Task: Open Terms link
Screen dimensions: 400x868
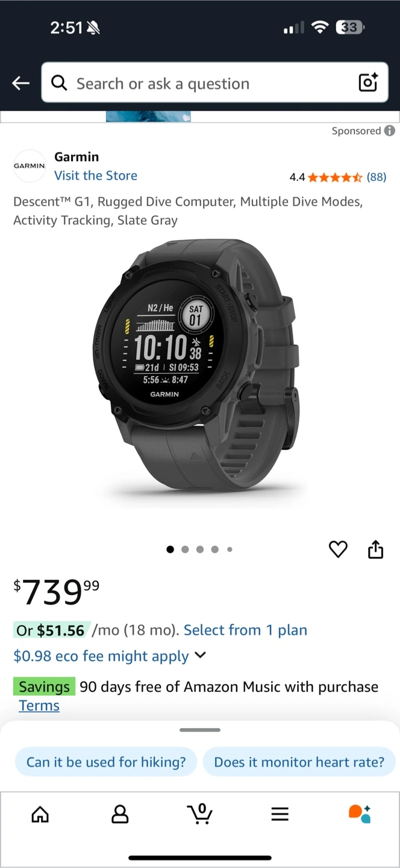Action: point(39,705)
